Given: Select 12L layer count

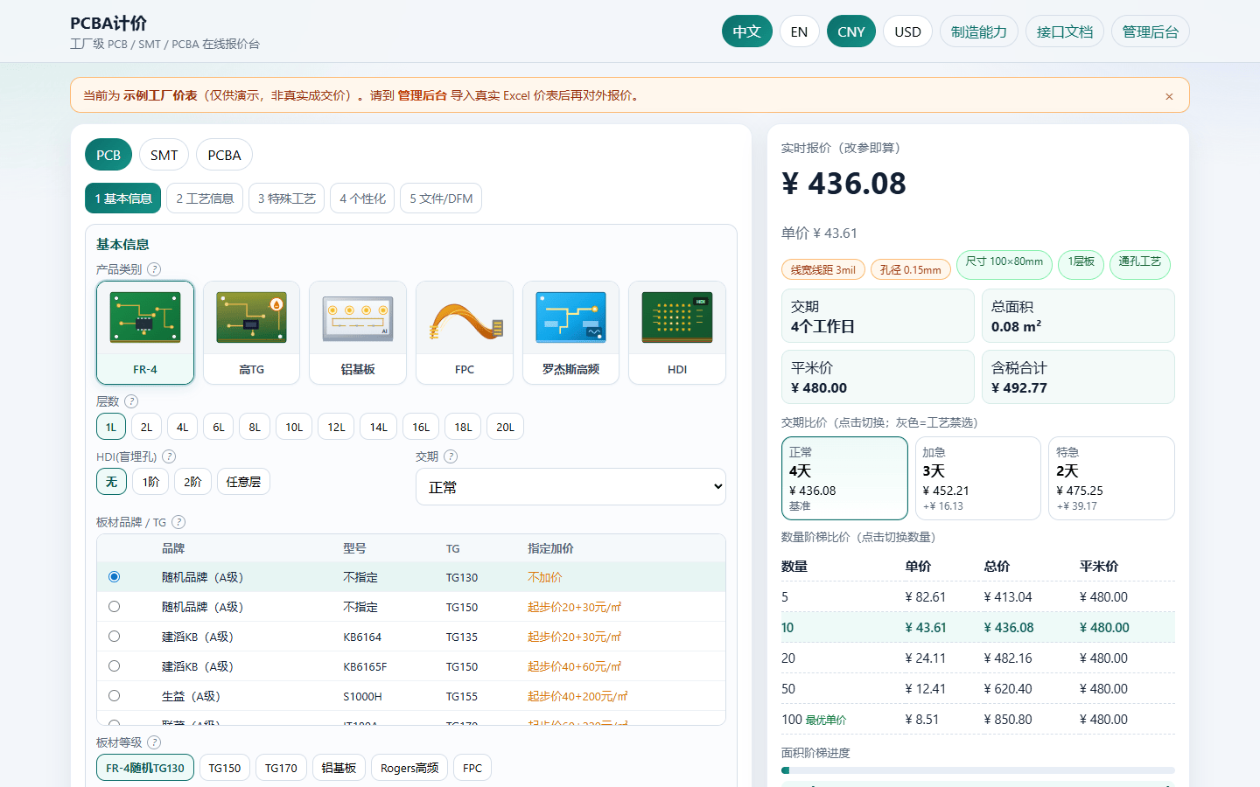Looking at the screenshot, I should click(x=336, y=427).
